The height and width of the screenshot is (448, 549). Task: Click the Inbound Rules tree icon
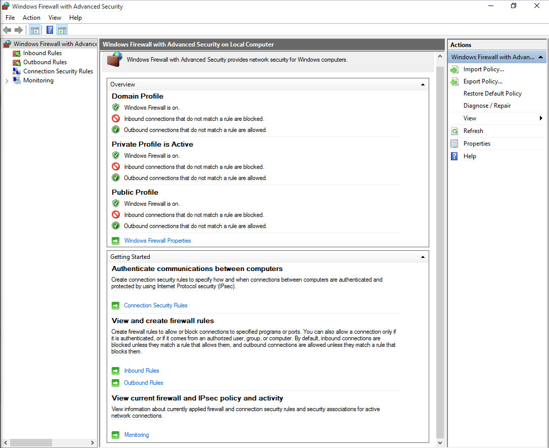(17, 53)
